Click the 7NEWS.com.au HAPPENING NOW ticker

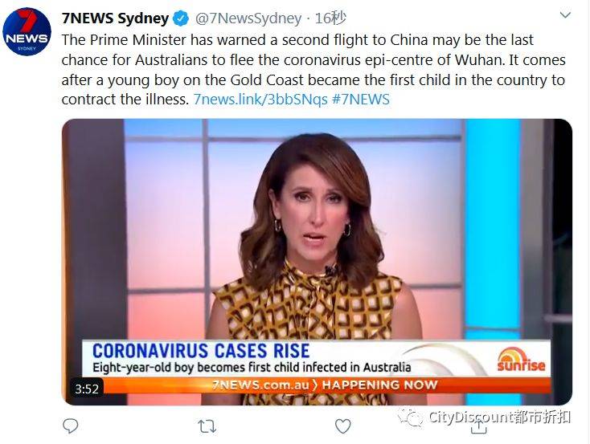click(325, 385)
